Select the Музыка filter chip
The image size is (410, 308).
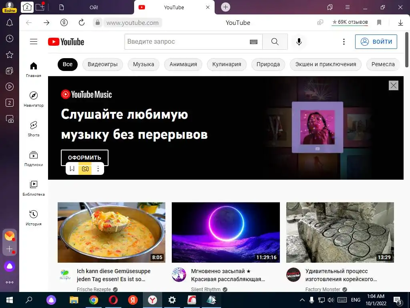[x=143, y=65]
